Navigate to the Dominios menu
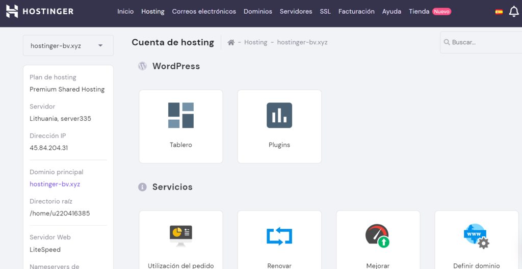The height and width of the screenshot is (269, 522). [x=258, y=11]
